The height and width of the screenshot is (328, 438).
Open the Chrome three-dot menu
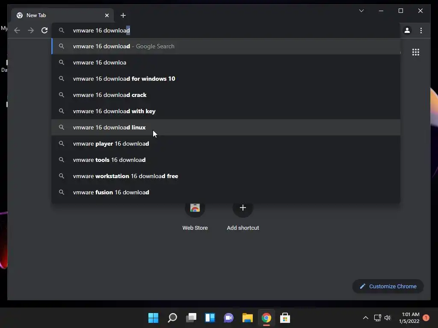(421, 30)
